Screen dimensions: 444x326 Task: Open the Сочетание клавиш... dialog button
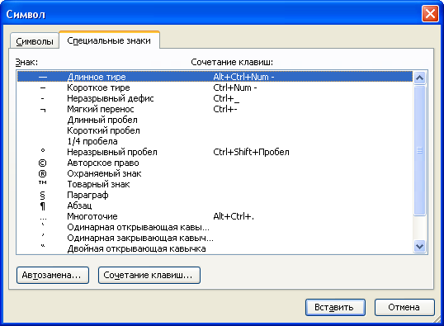(149, 275)
